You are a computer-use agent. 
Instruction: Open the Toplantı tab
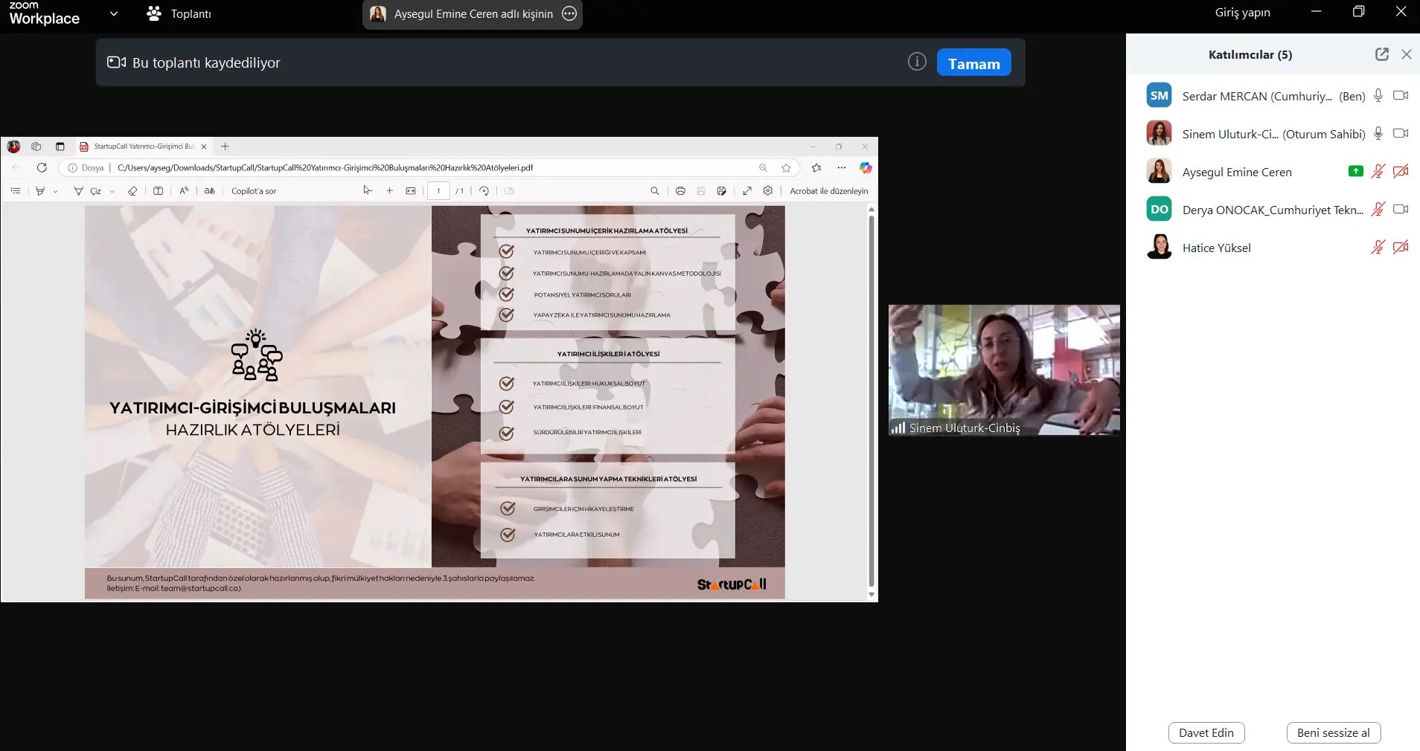click(179, 14)
